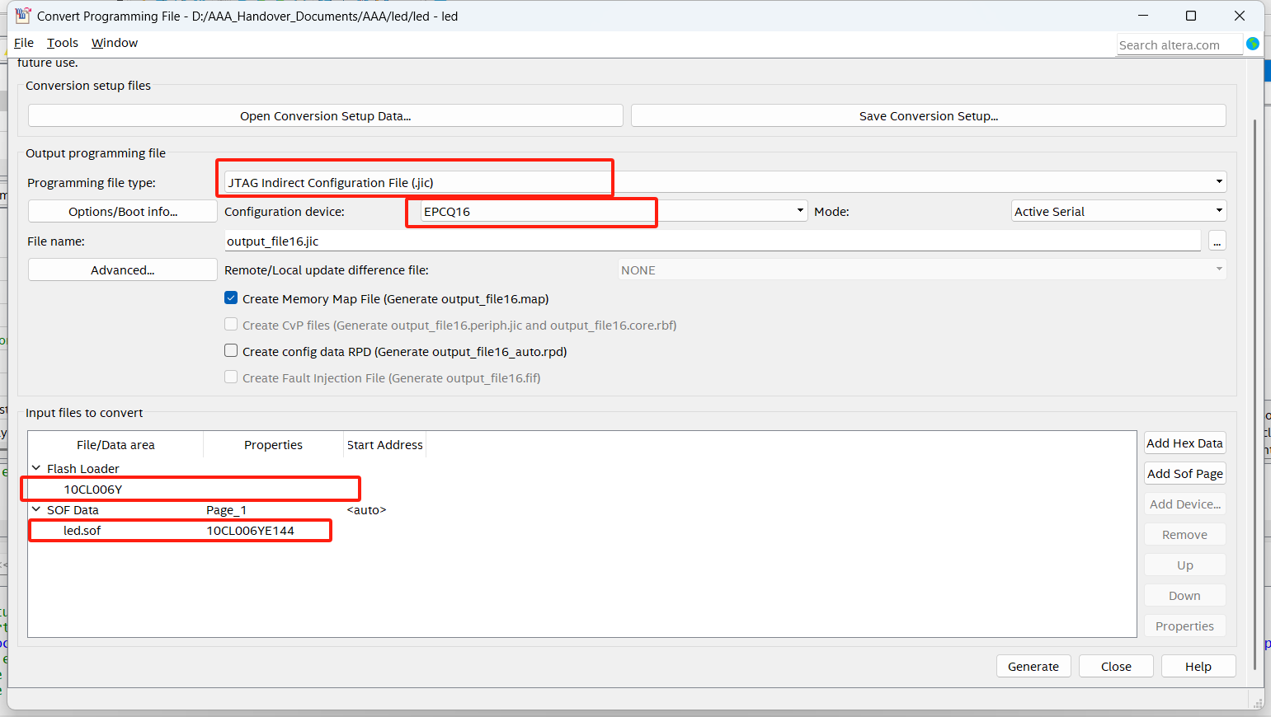Click the Options/Boot info button
Image resolution: width=1271 pixels, height=717 pixels.
[x=123, y=211]
